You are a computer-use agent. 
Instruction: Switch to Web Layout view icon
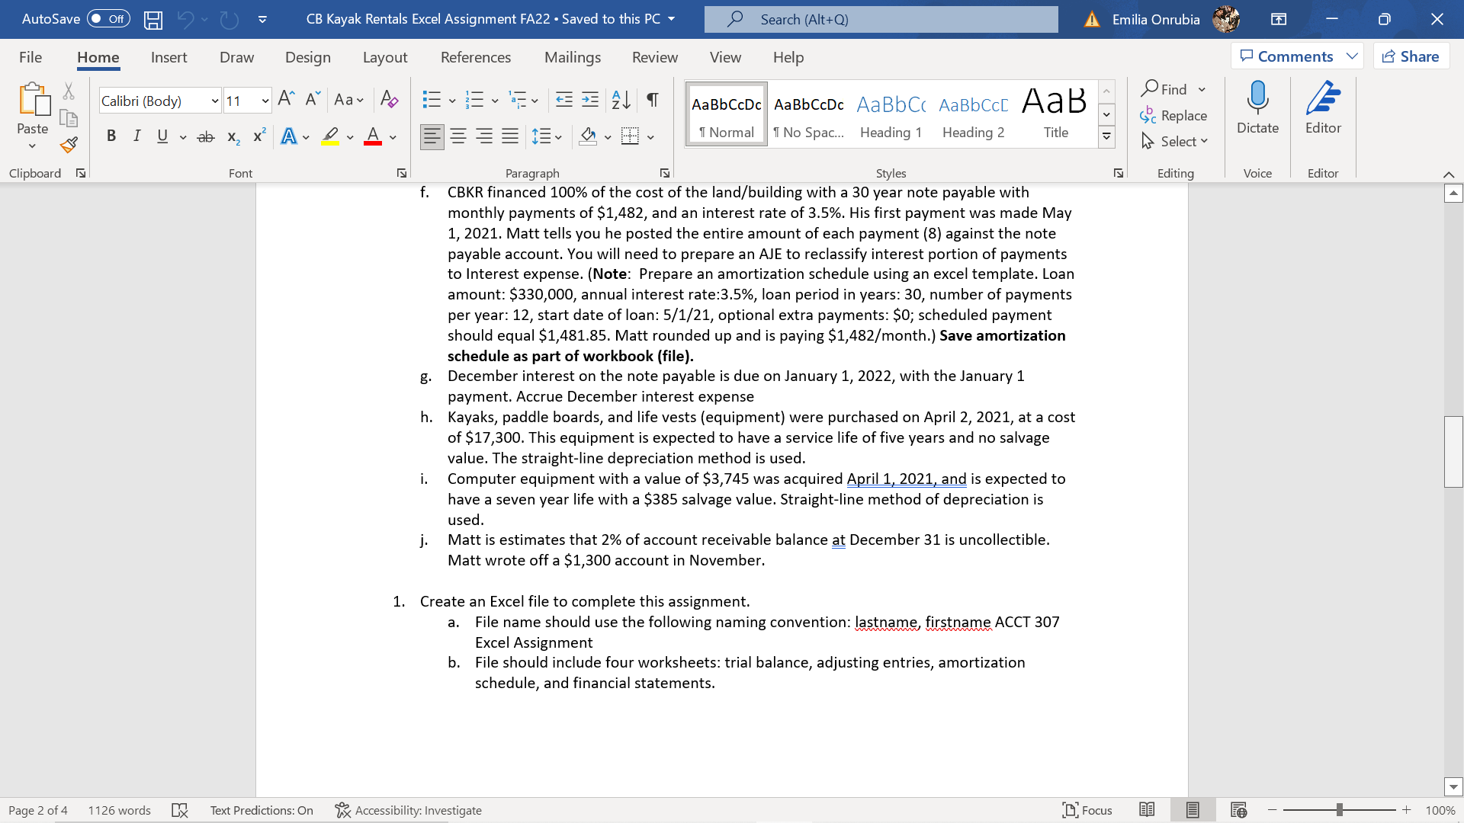[1238, 810]
